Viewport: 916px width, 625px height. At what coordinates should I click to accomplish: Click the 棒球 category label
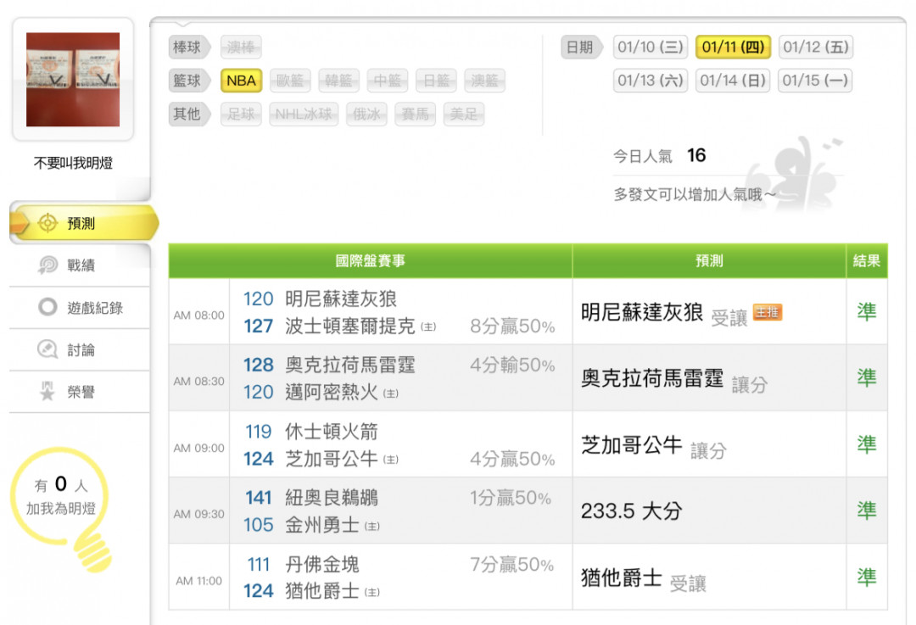[x=188, y=47]
